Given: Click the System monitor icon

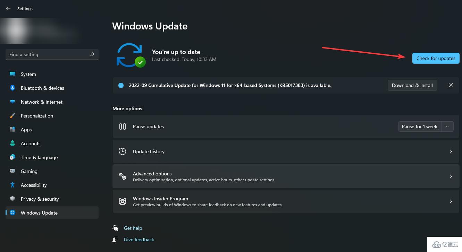Looking at the screenshot, I should (x=12, y=74).
